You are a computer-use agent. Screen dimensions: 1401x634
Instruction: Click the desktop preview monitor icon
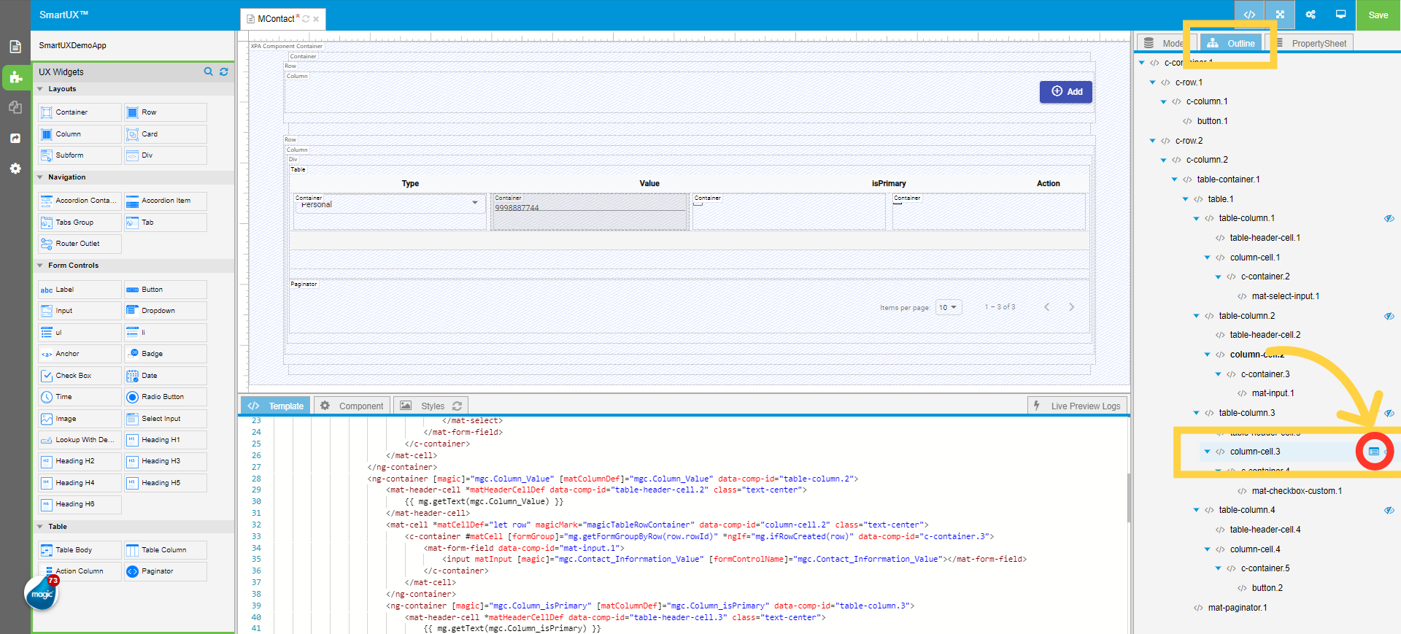pos(1340,15)
